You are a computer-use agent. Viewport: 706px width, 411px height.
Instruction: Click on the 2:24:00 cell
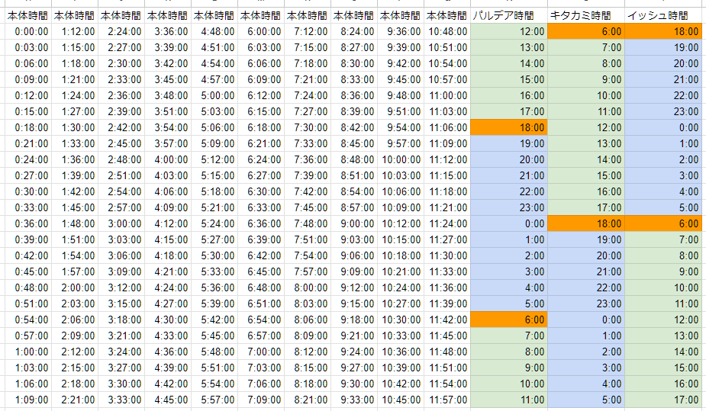(121, 31)
